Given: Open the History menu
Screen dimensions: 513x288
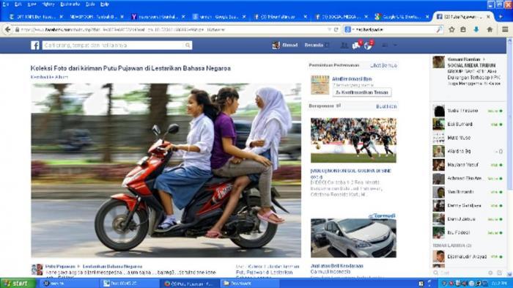Looking at the screenshot, I should tap(48, 4).
